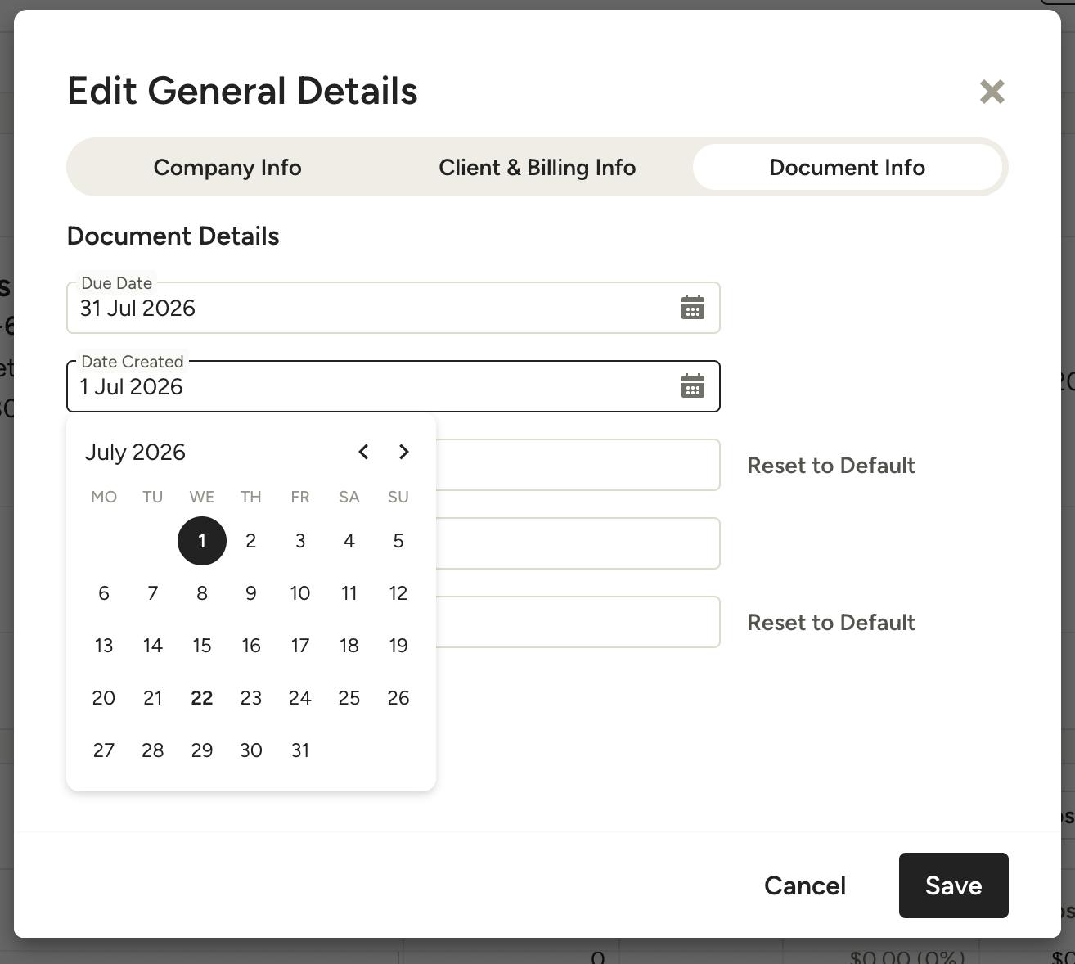This screenshot has height=964, width=1075.
Task: Select July 13 in the calendar
Action: tap(104, 646)
